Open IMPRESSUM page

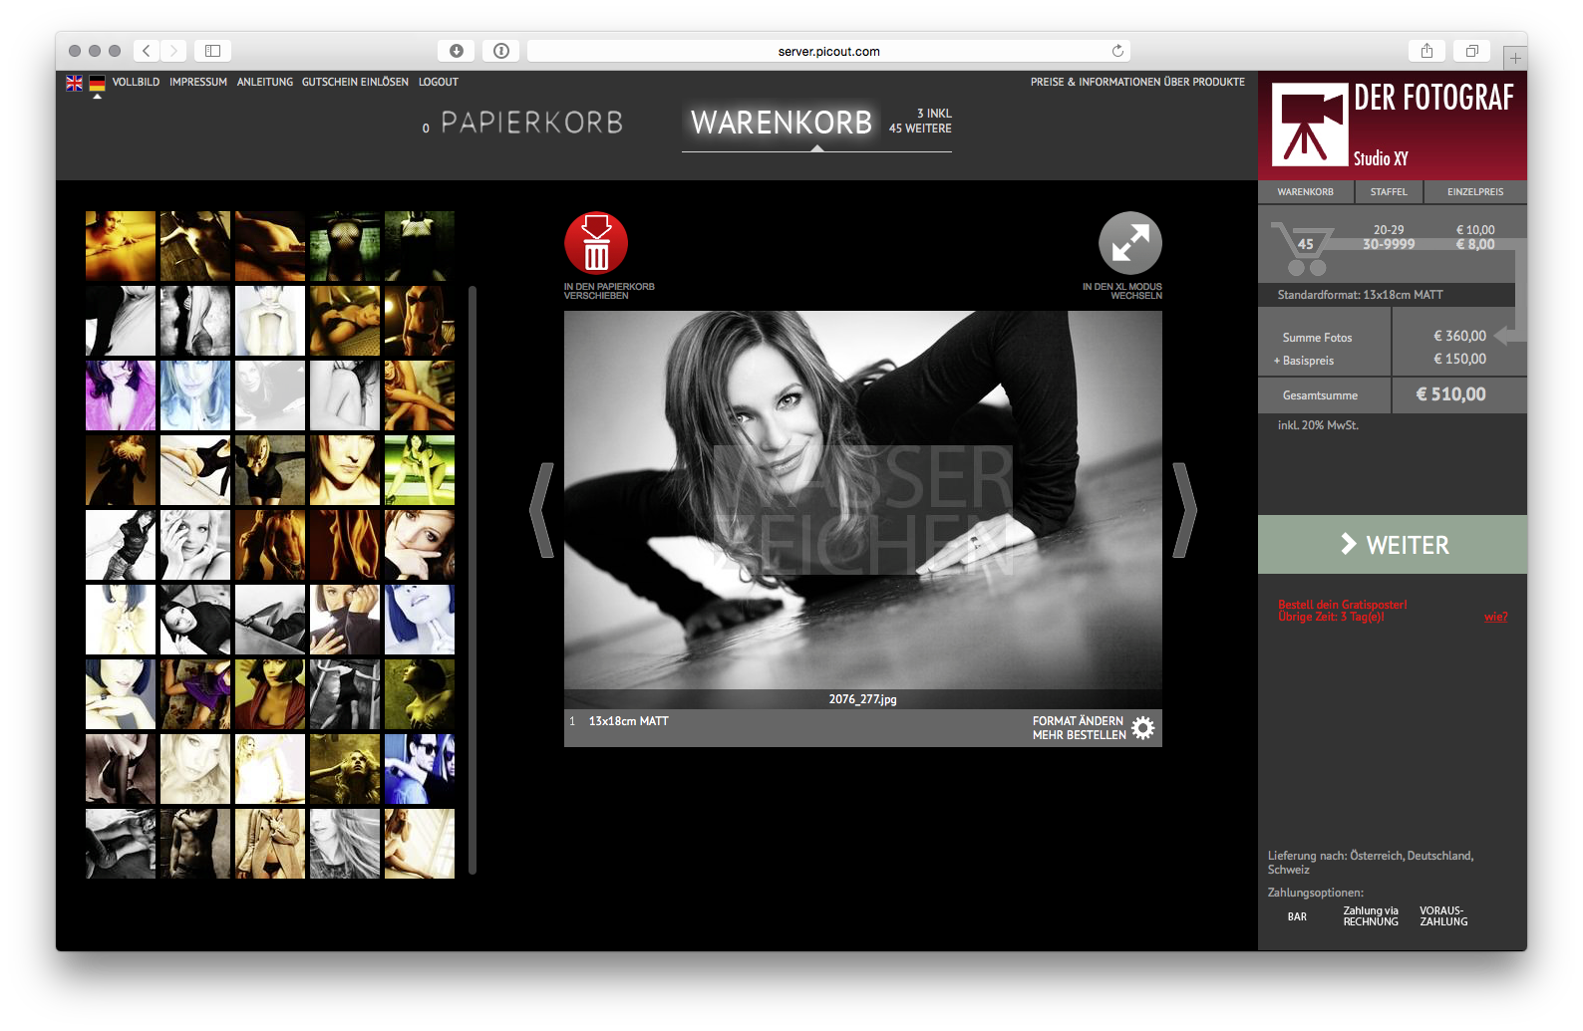pos(198,82)
